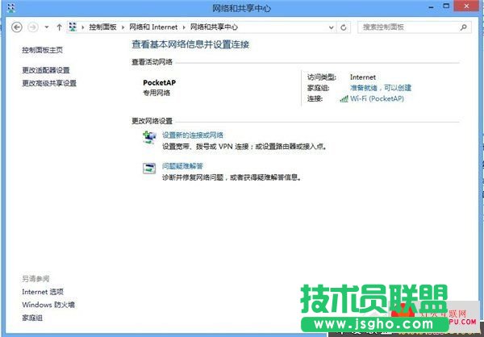Close the 网络和共享中心 window
Image resolution: width=484 pixels, height=337 pixels.
[x=466, y=6]
